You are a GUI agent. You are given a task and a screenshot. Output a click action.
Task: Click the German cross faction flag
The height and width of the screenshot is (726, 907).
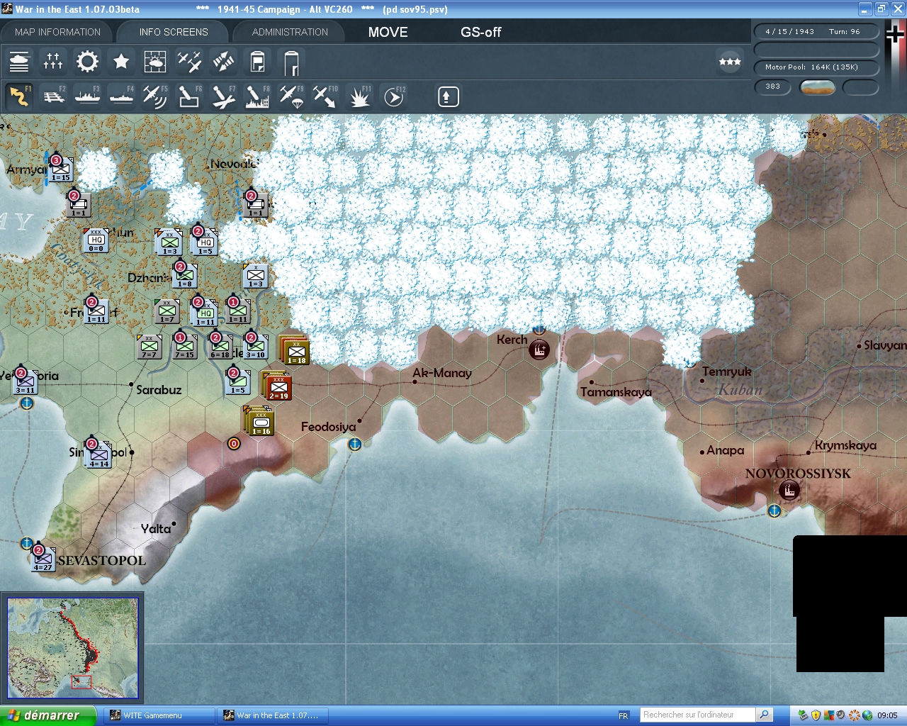(x=895, y=34)
